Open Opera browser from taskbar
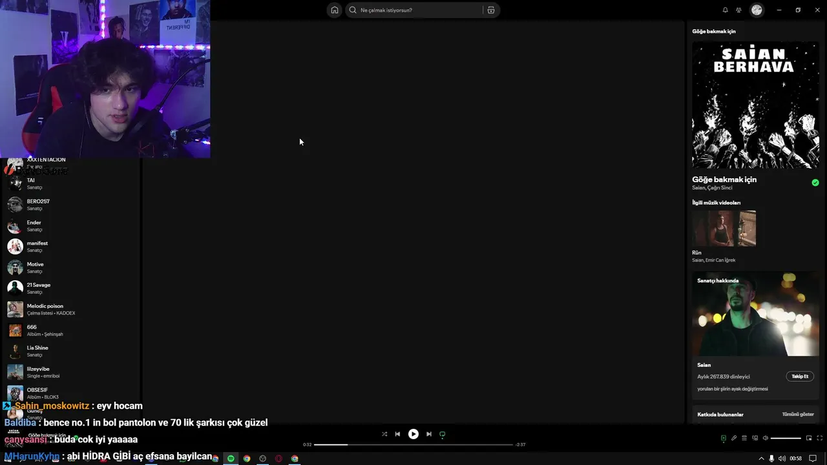 click(278, 459)
